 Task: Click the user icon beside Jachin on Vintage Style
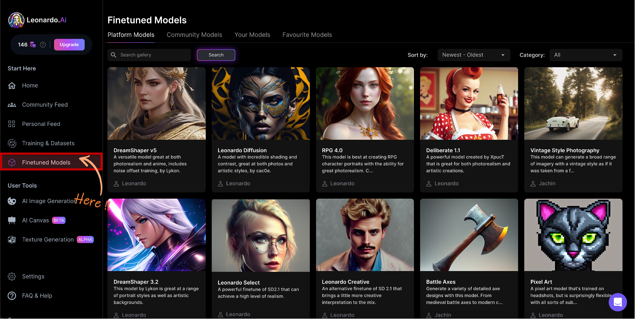[x=533, y=184]
